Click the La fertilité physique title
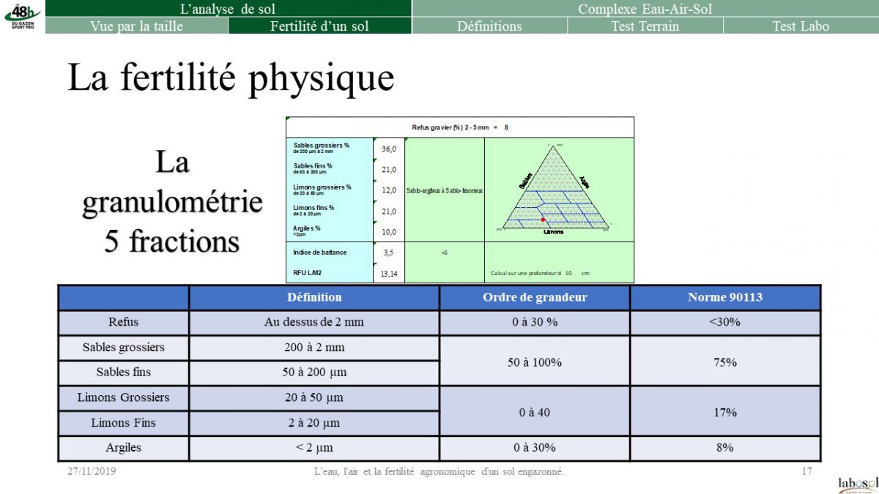The height and width of the screenshot is (494, 879). point(231,78)
